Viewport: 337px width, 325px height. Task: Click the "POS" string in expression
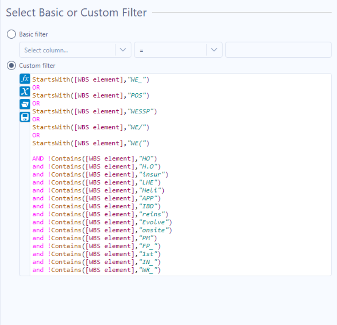tap(138, 95)
